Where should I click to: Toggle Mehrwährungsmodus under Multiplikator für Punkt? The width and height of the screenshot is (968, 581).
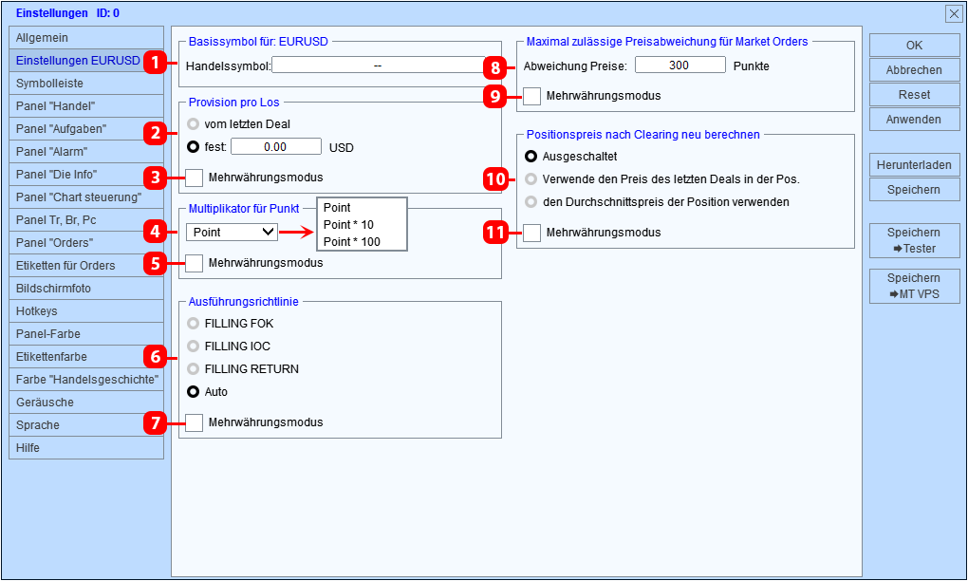pos(195,263)
